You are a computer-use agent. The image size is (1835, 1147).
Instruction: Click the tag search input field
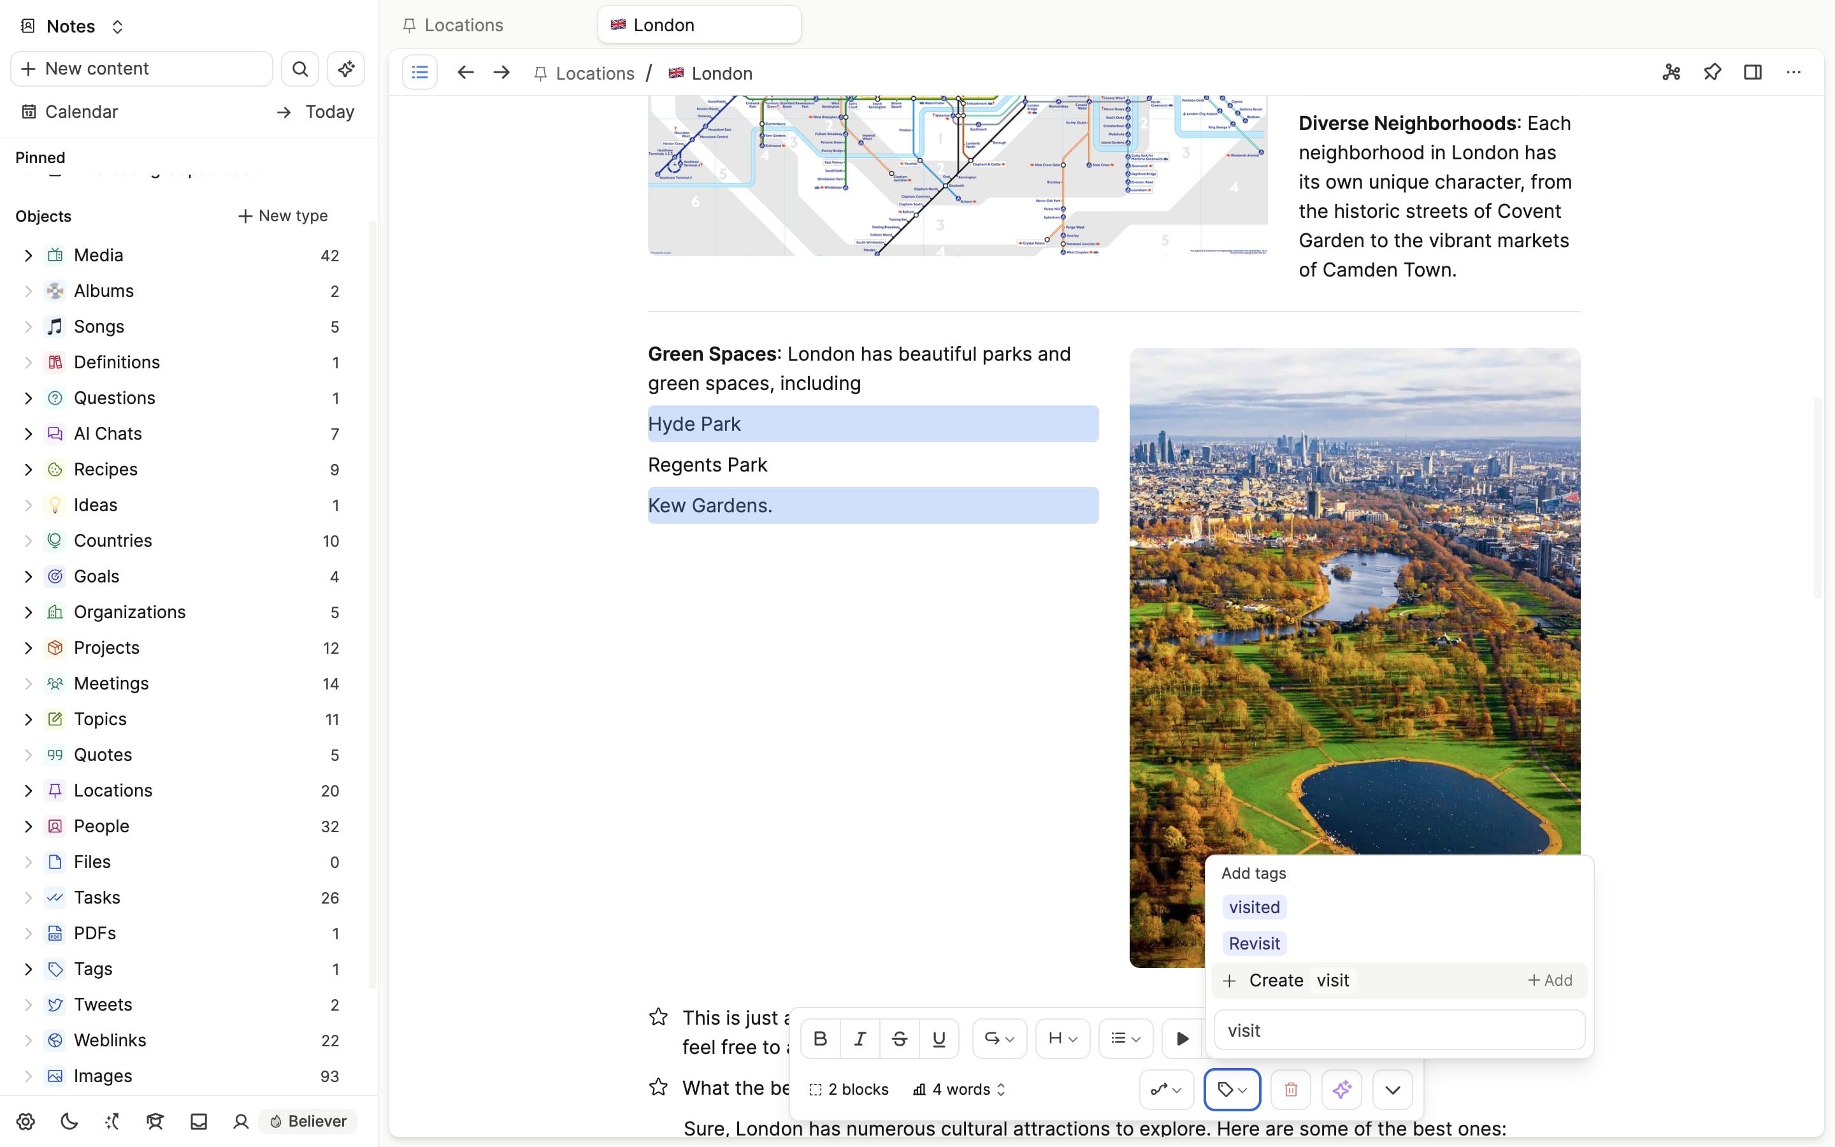[1399, 1030]
